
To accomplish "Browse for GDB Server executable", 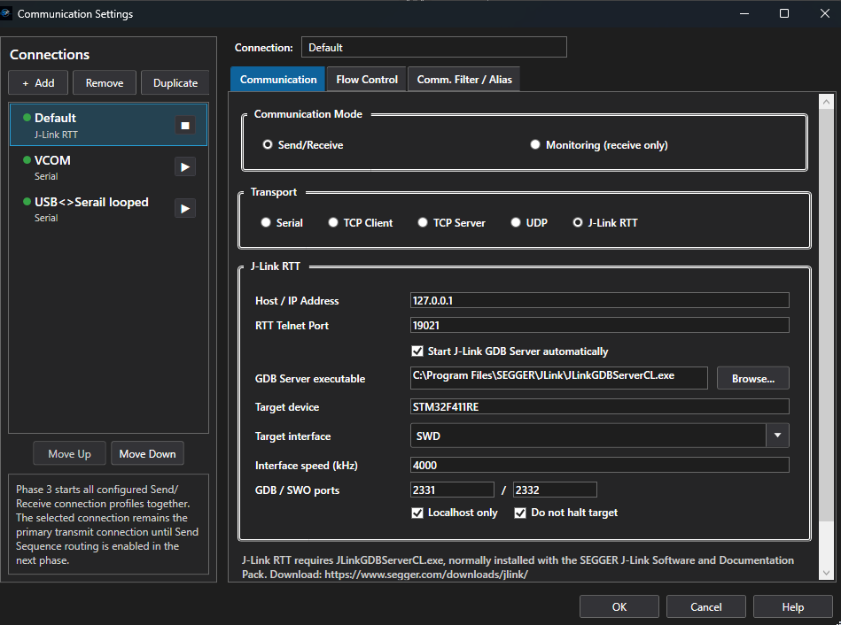I will (753, 378).
